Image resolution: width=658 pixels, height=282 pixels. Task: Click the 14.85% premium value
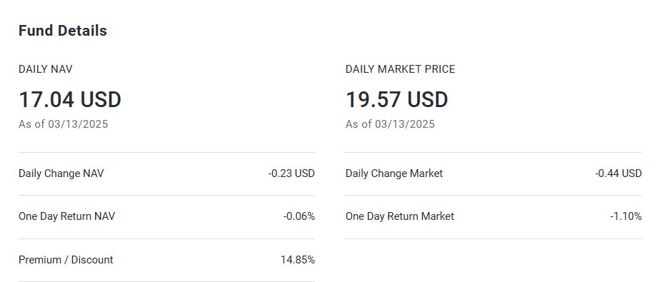click(x=297, y=260)
